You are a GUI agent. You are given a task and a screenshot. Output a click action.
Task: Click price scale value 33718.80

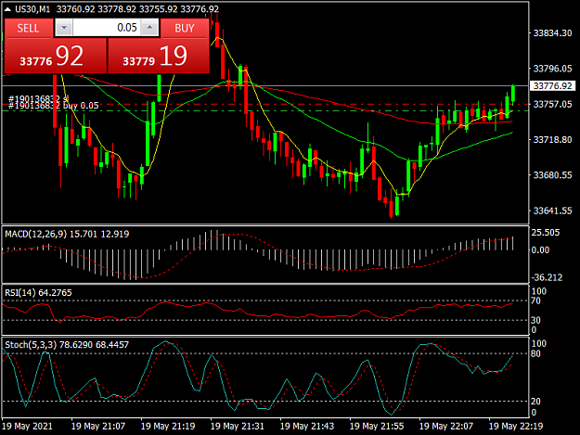552,140
